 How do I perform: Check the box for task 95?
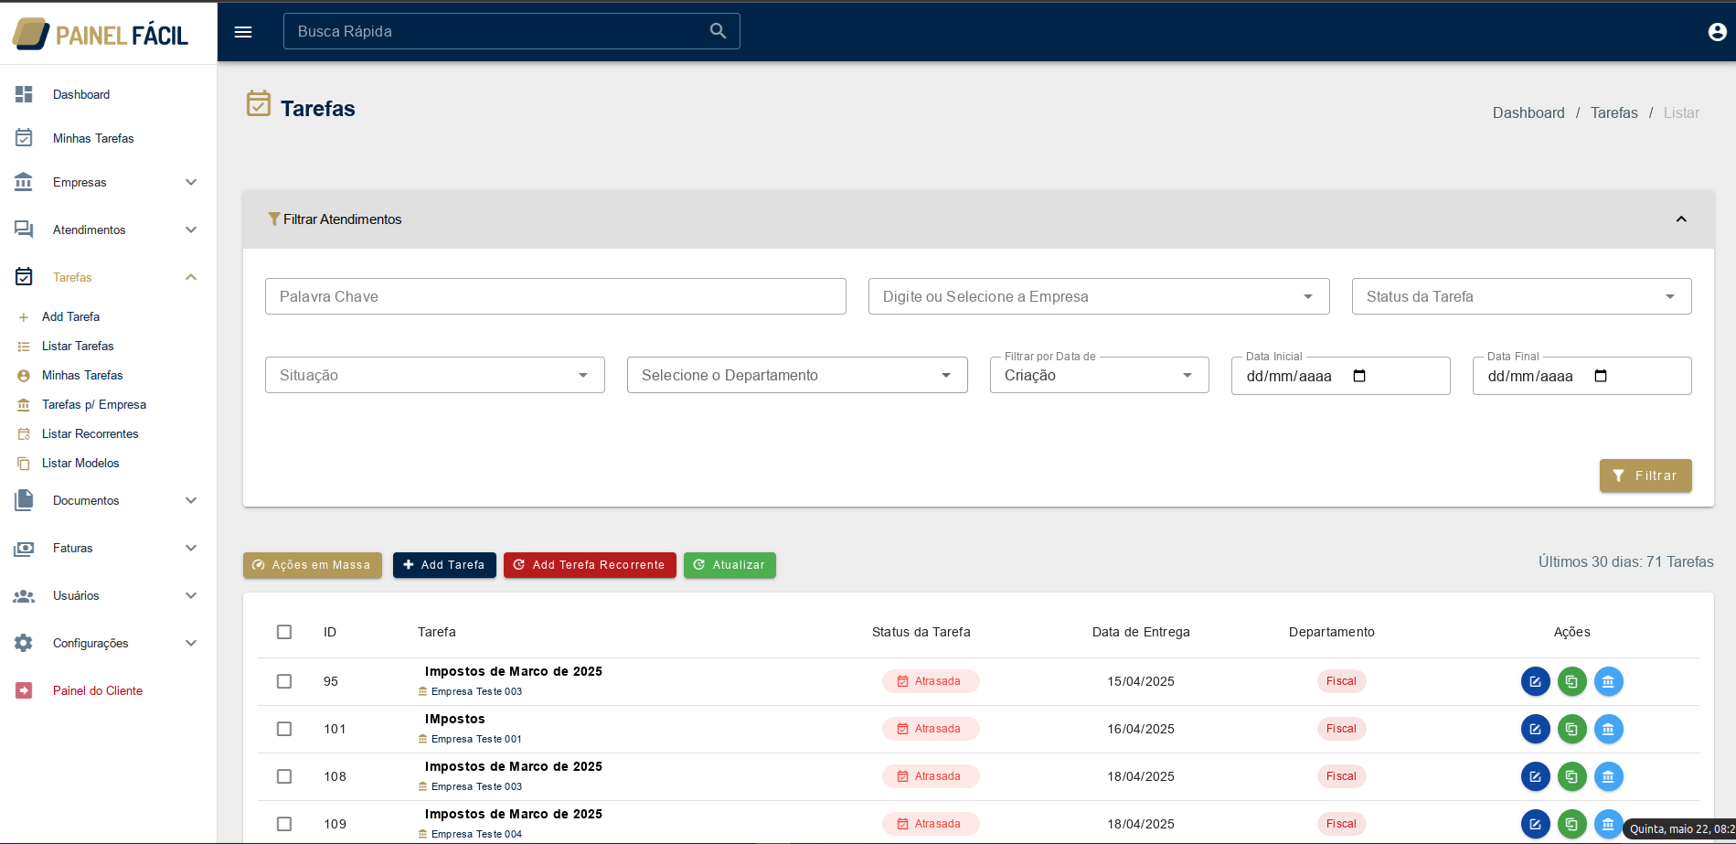pos(284,681)
